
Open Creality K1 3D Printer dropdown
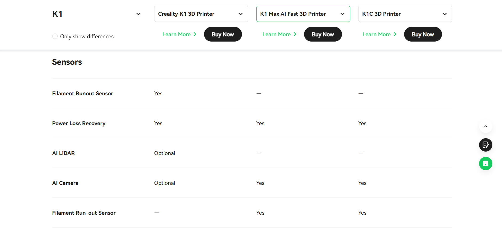(201, 14)
